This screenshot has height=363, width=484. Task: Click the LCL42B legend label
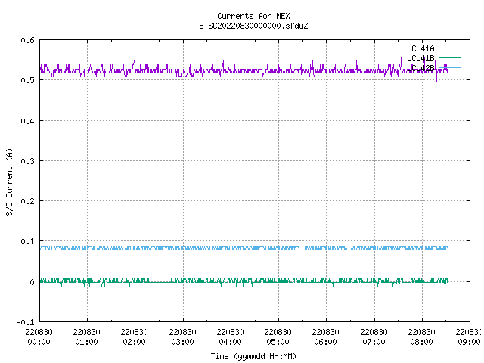(x=420, y=68)
